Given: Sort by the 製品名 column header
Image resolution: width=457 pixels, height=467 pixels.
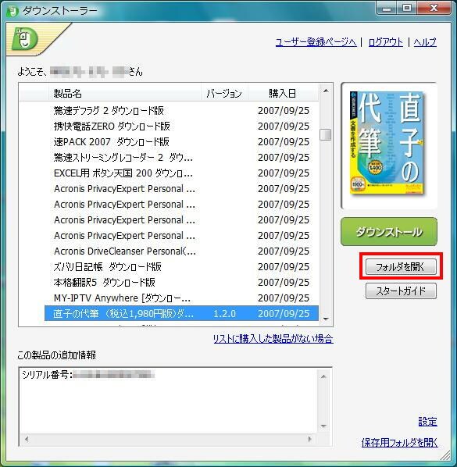Looking at the screenshot, I should [x=125, y=94].
